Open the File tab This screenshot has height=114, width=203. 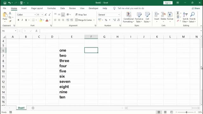click(x=4, y=8)
